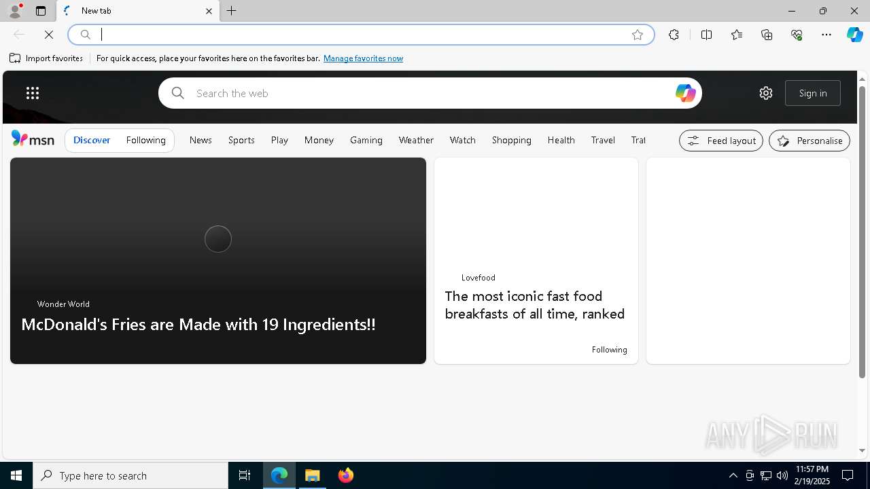
Task: Open the Feed layout options
Action: click(721, 141)
